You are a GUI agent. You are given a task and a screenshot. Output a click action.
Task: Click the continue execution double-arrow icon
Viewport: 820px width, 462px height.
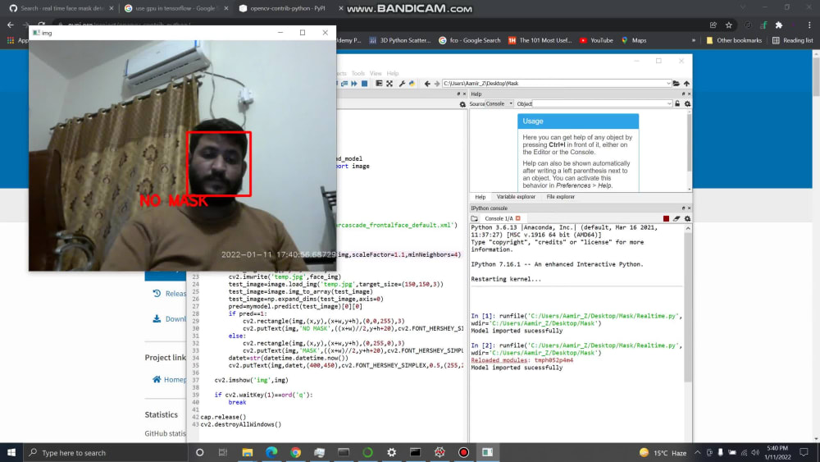tap(354, 83)
